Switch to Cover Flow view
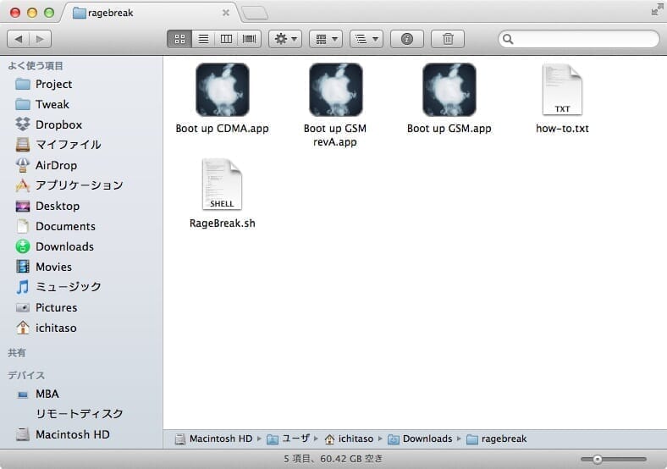 pos(249,39)
